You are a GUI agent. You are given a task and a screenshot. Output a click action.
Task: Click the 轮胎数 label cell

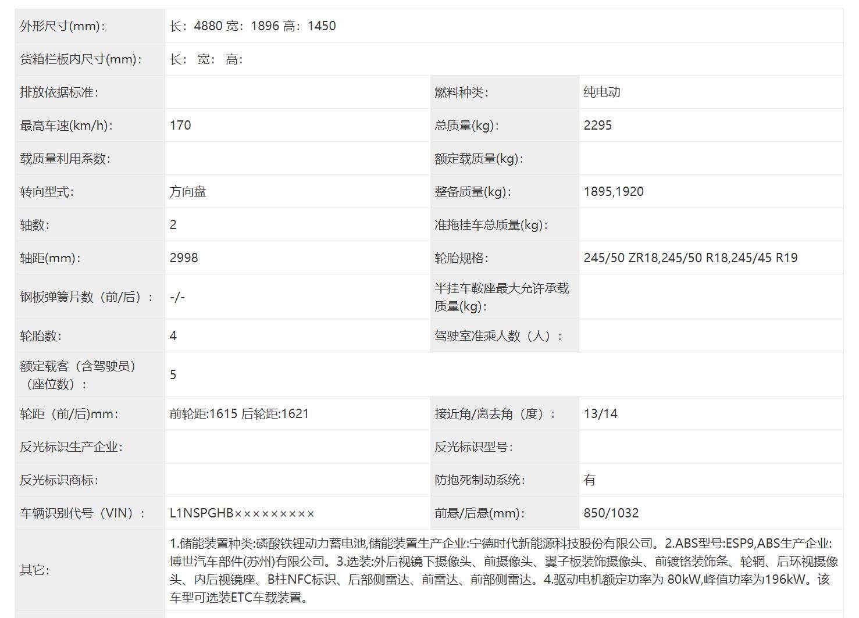click(41, 336)
